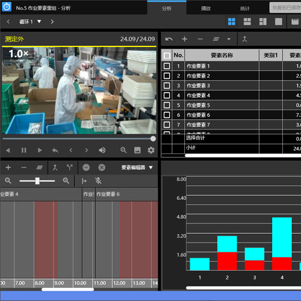301x301 pixels.
Task: Switch to the 统计 tab
Action: pyautogui.click(x=245, y=8)
